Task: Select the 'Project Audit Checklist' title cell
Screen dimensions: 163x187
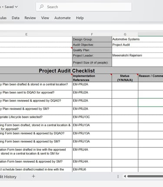Action: [81, 70]
